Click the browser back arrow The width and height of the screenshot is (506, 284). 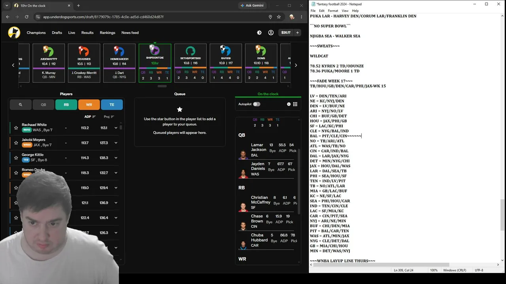[8, 17]
